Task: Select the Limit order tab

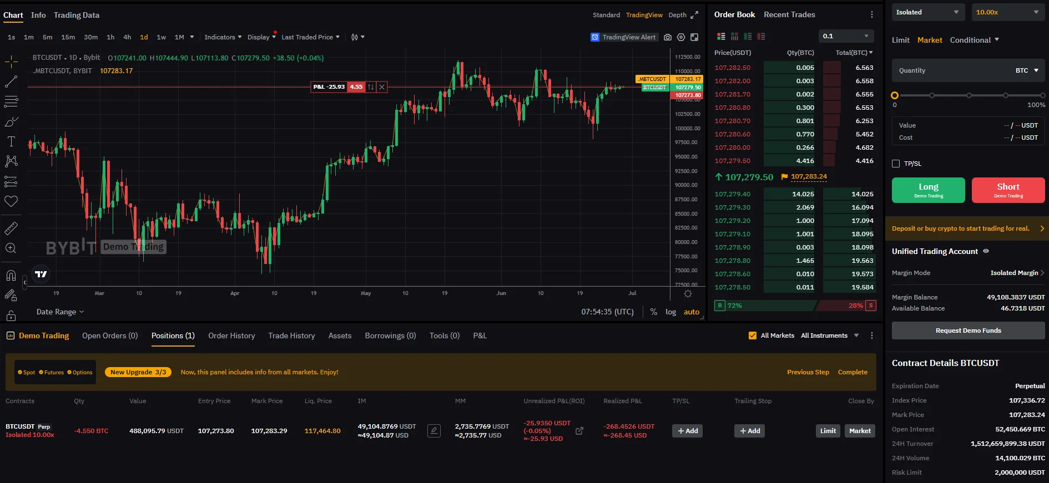Action: click(x=901, y=40)
